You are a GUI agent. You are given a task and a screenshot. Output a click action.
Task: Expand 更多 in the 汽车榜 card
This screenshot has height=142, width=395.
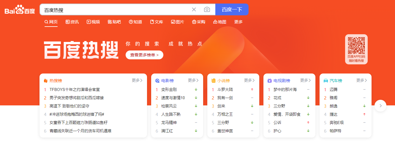[361, 80]
